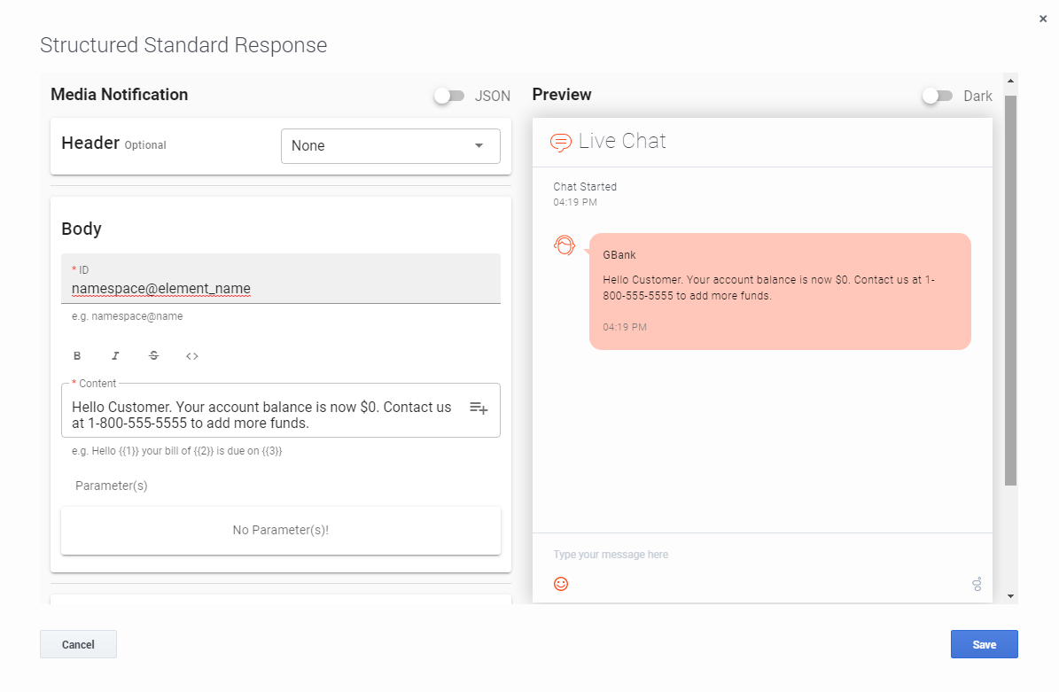Close the Structured Standard Response dialog

click(1043, 19)
